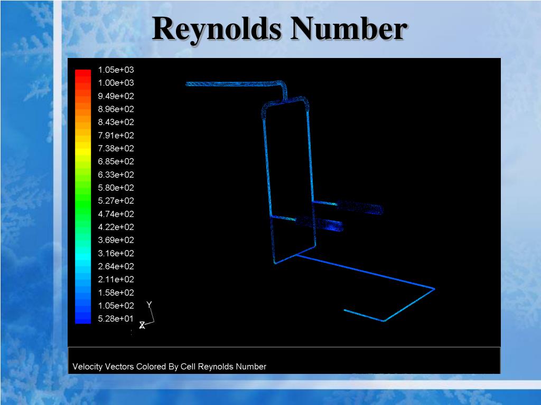This screenshot has height=405, width=541.
Task: Select the legend value 9.49e+02
Action: tap(116, 96)
